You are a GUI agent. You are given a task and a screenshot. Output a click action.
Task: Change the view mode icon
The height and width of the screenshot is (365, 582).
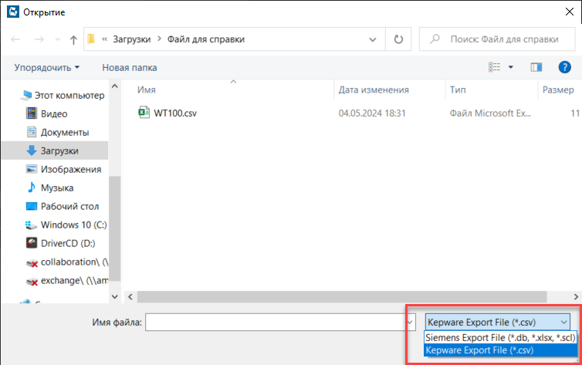(x=495, y=67)
